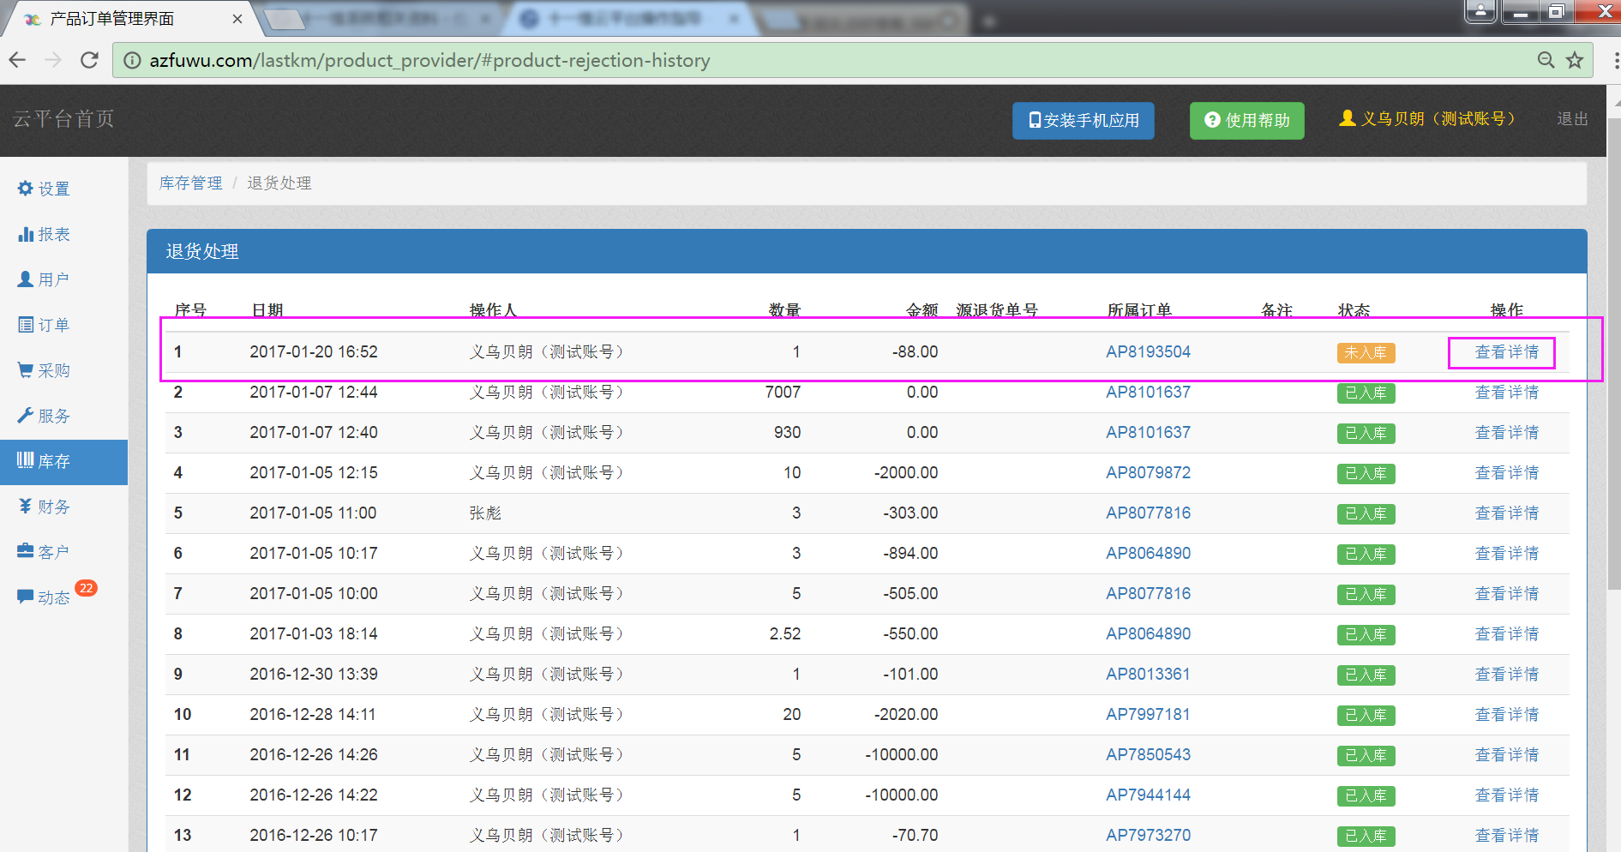The image size is (1621, 852).
Task: Open the 客户 customers briefcase item
Action: point(44,552)
